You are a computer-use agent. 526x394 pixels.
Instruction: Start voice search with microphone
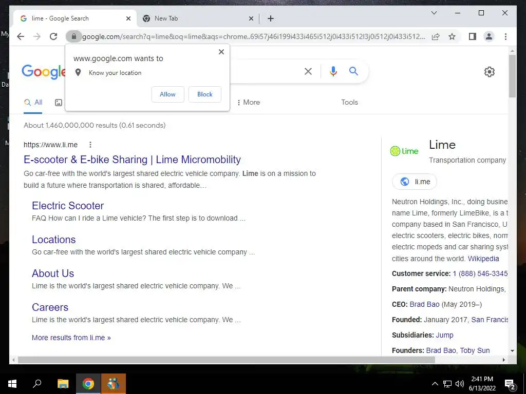[x=333, y=71]
